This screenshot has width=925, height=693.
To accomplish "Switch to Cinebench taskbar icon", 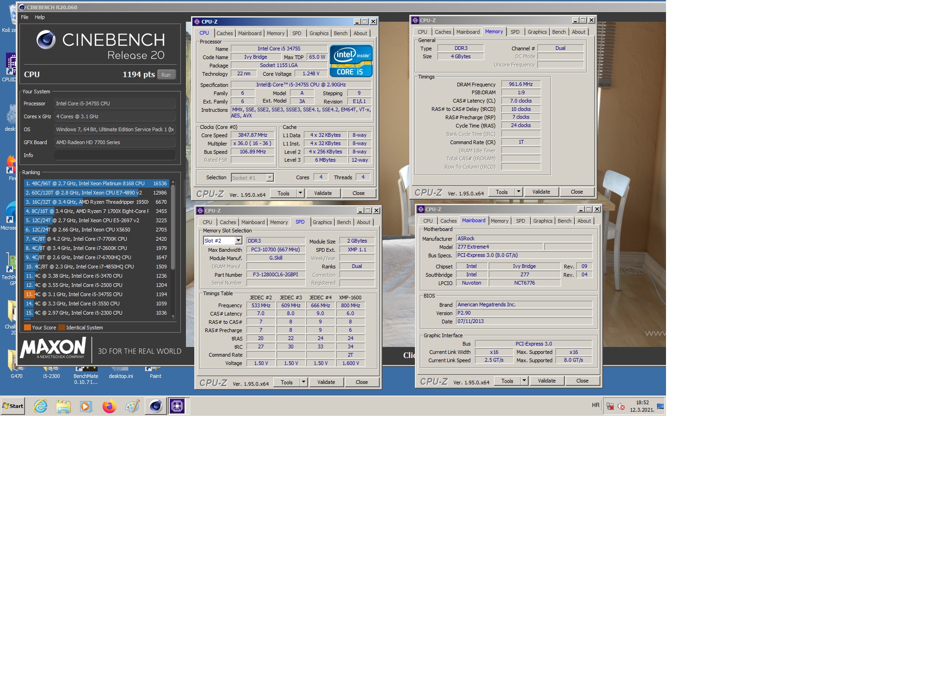I will coord(155,406).
